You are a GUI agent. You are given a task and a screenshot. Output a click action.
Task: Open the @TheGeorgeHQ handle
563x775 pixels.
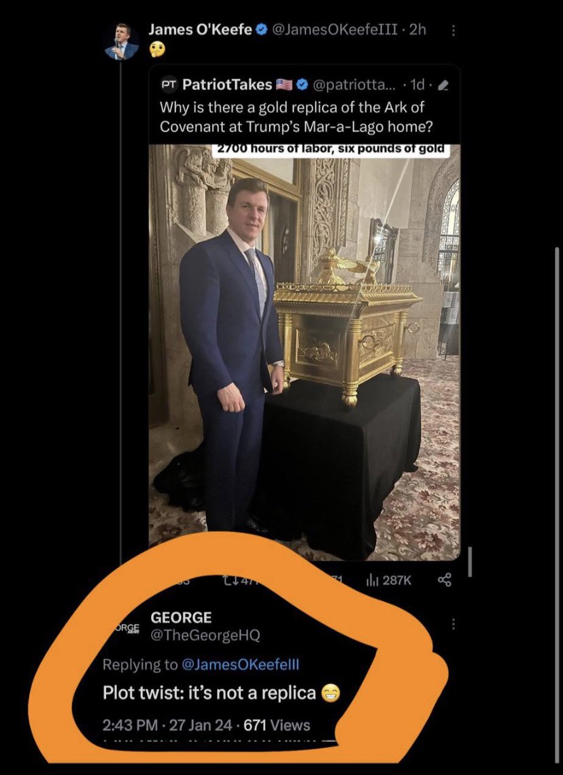click(205, 635)
